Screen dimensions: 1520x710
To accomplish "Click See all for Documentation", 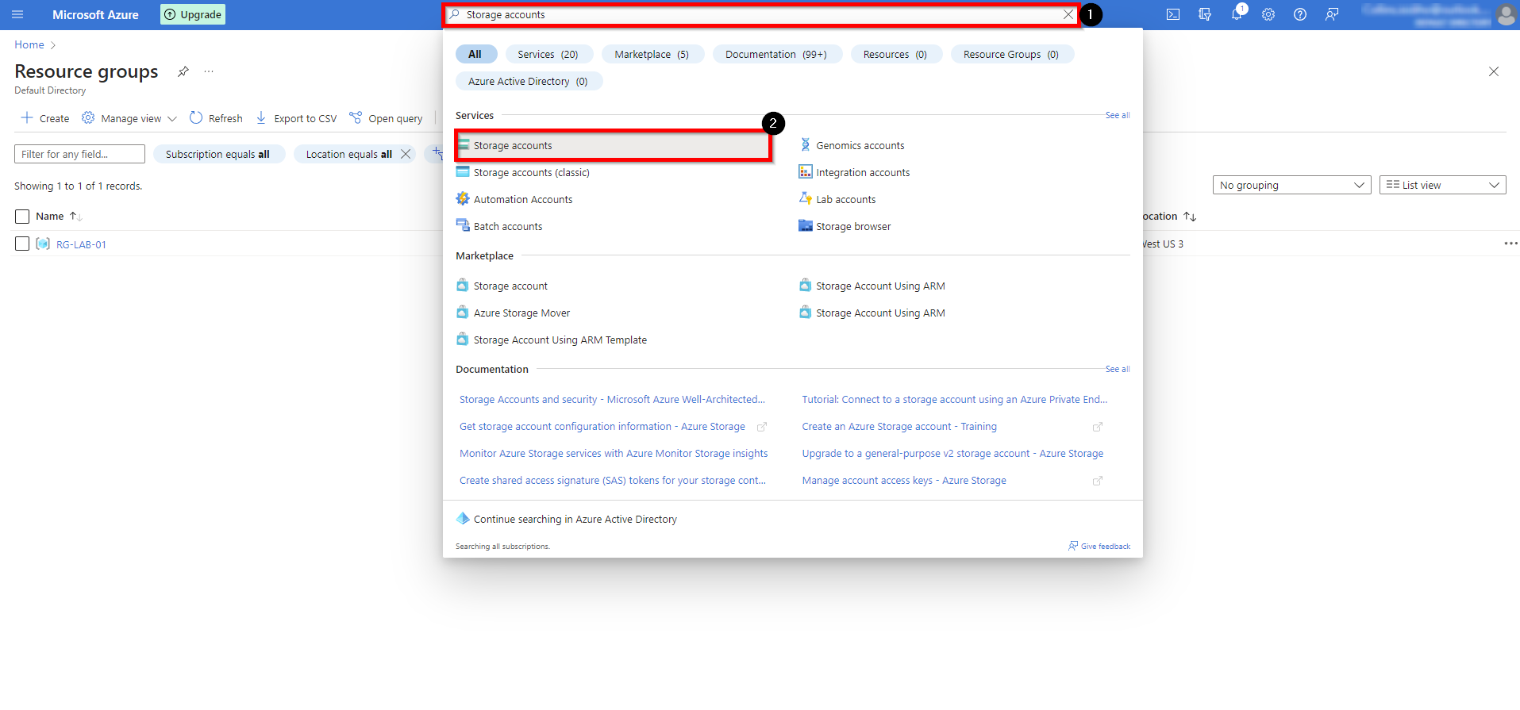I will pyautogui.click(x=1118, y=369).
